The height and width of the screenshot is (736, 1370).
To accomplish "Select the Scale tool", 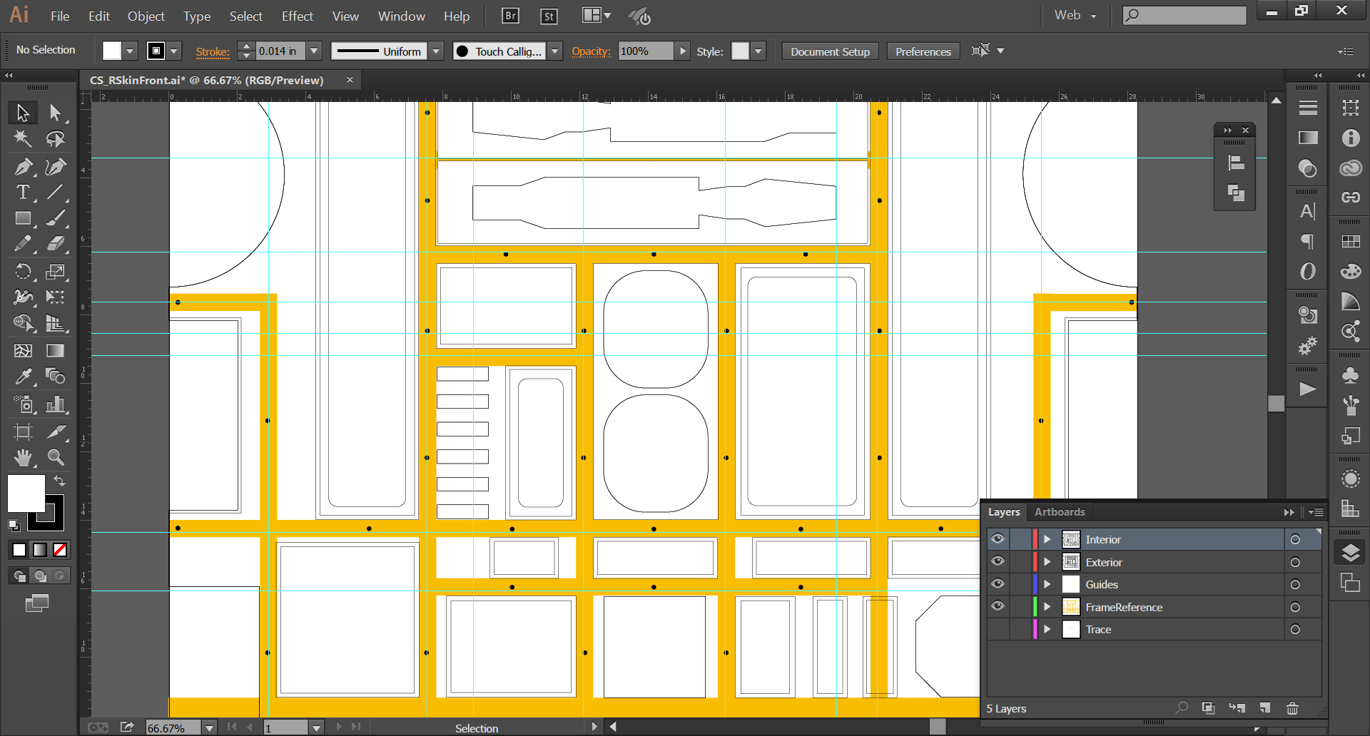I will click(55, 271).
